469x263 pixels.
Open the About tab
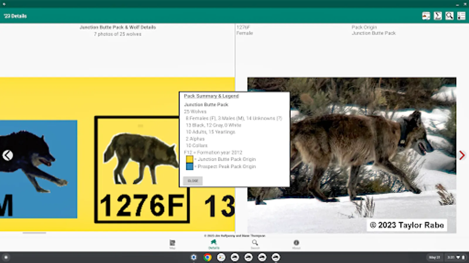(x=296, y=244)
